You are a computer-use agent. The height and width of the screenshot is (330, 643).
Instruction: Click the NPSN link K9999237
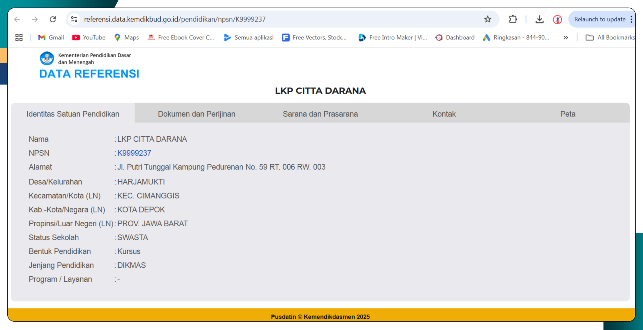pyautogui.click(x=134, y=153)
